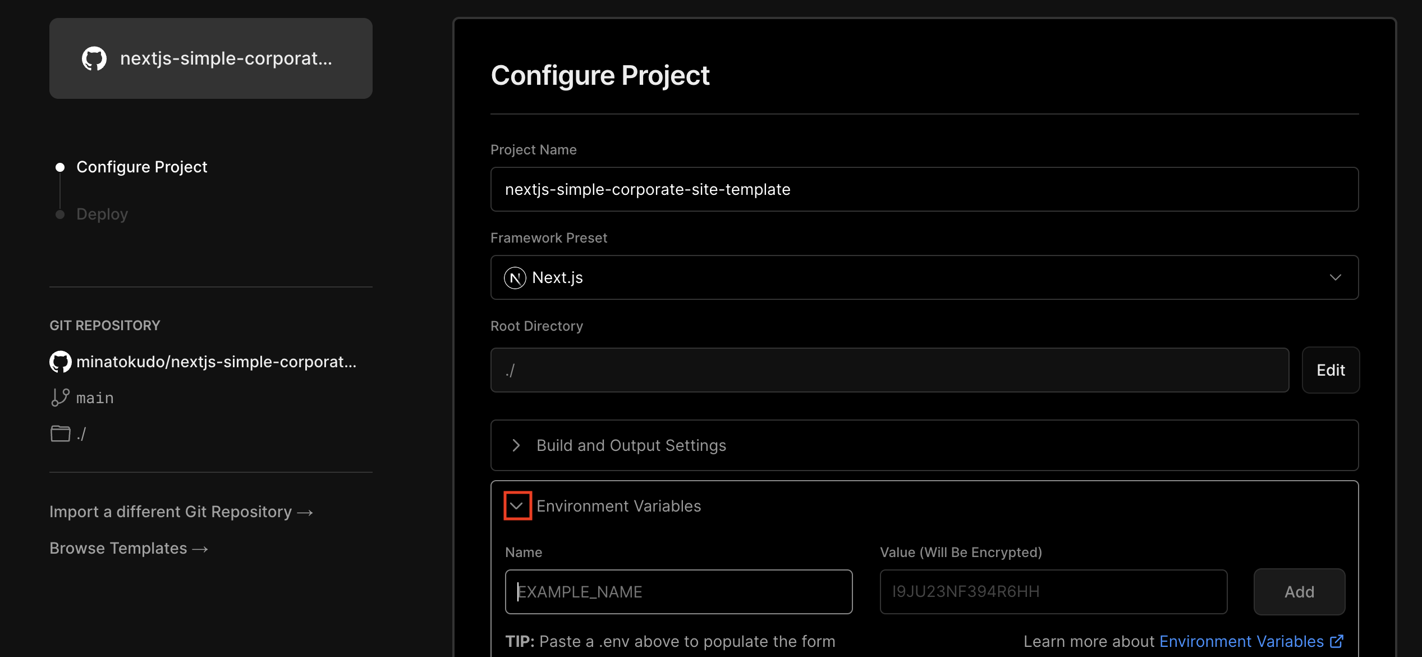The width and height of the screenshot is (1422, 657).
Task: Click the encrypted Value input field
Action: tap(1053, 591)
